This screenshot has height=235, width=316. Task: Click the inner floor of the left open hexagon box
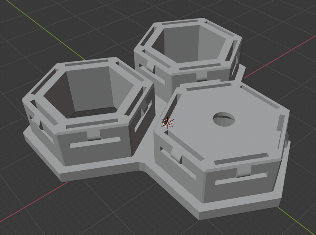94,113
